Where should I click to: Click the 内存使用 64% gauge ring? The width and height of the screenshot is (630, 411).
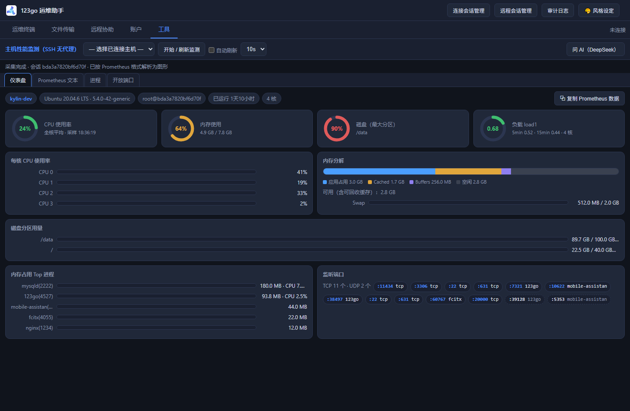(x=181, y=129)
